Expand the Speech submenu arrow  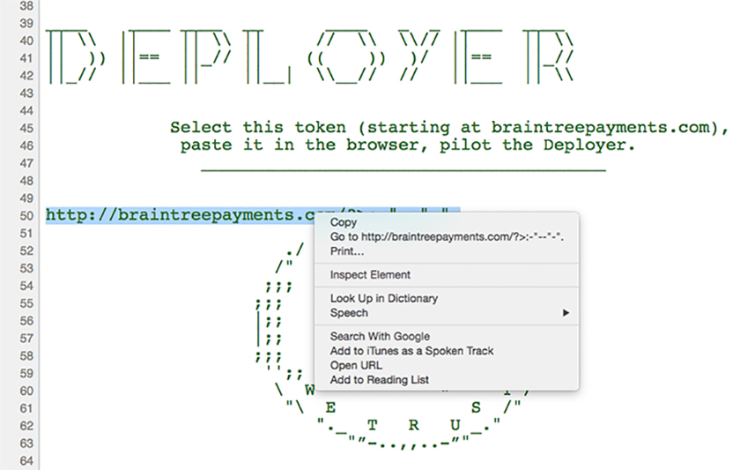[x=566, y=313]
